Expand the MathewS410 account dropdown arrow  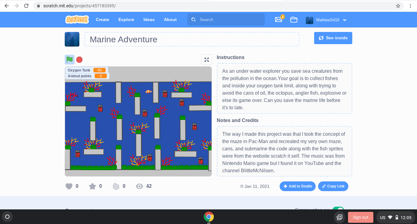(x=345, y=20)
